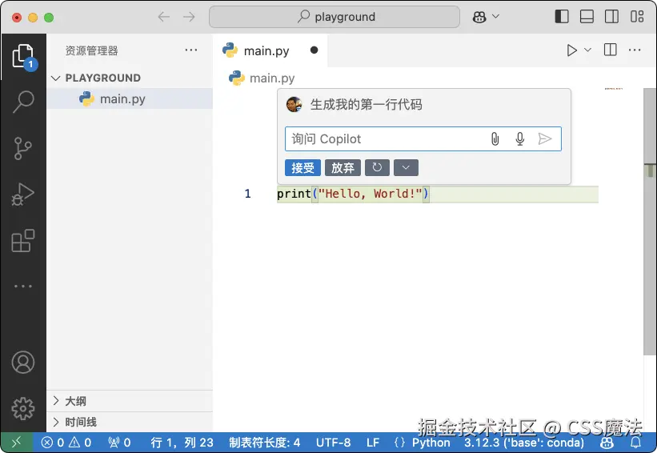The width and height of the screenshot is (657, 453).
Task: Open the Source Control view
Action: pyautogui.click(x=23, y=148)
